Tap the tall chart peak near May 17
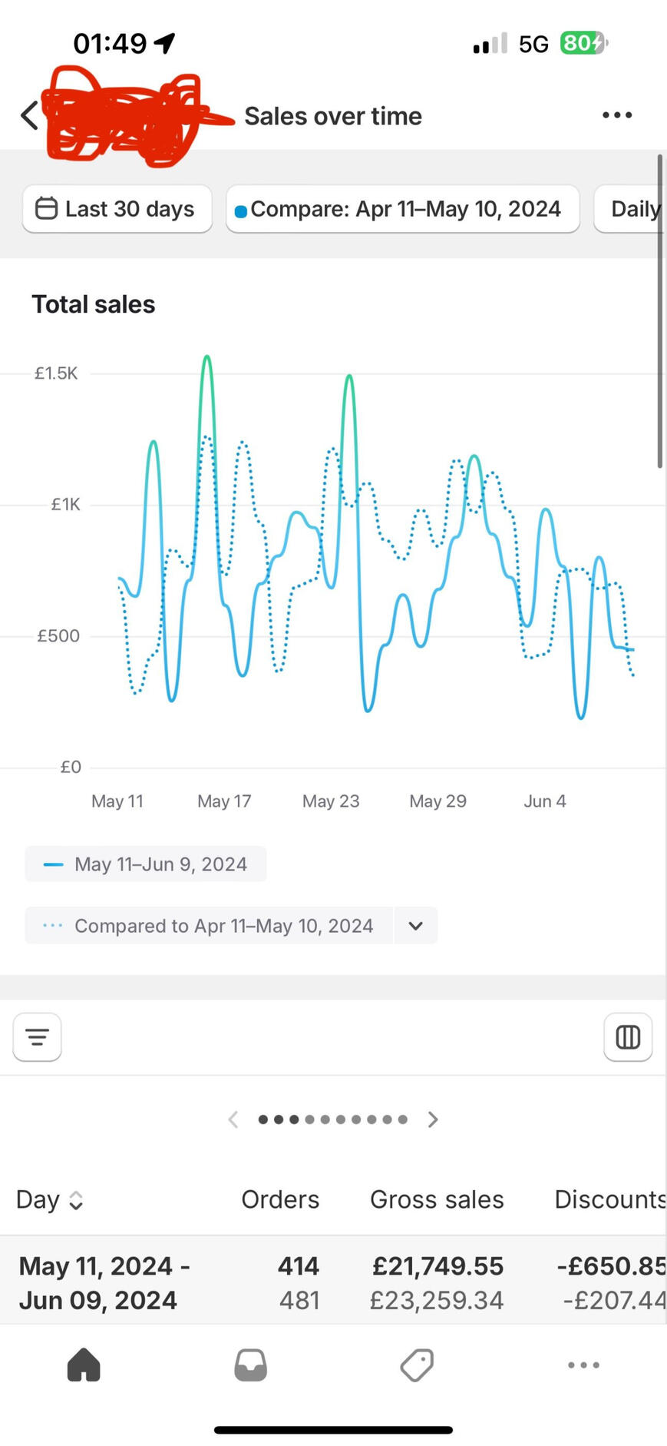 pyautogui.click(x=206, y=358)
